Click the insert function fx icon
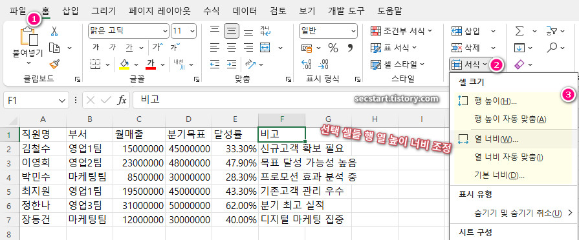579x240 pixels. [122, 100]
